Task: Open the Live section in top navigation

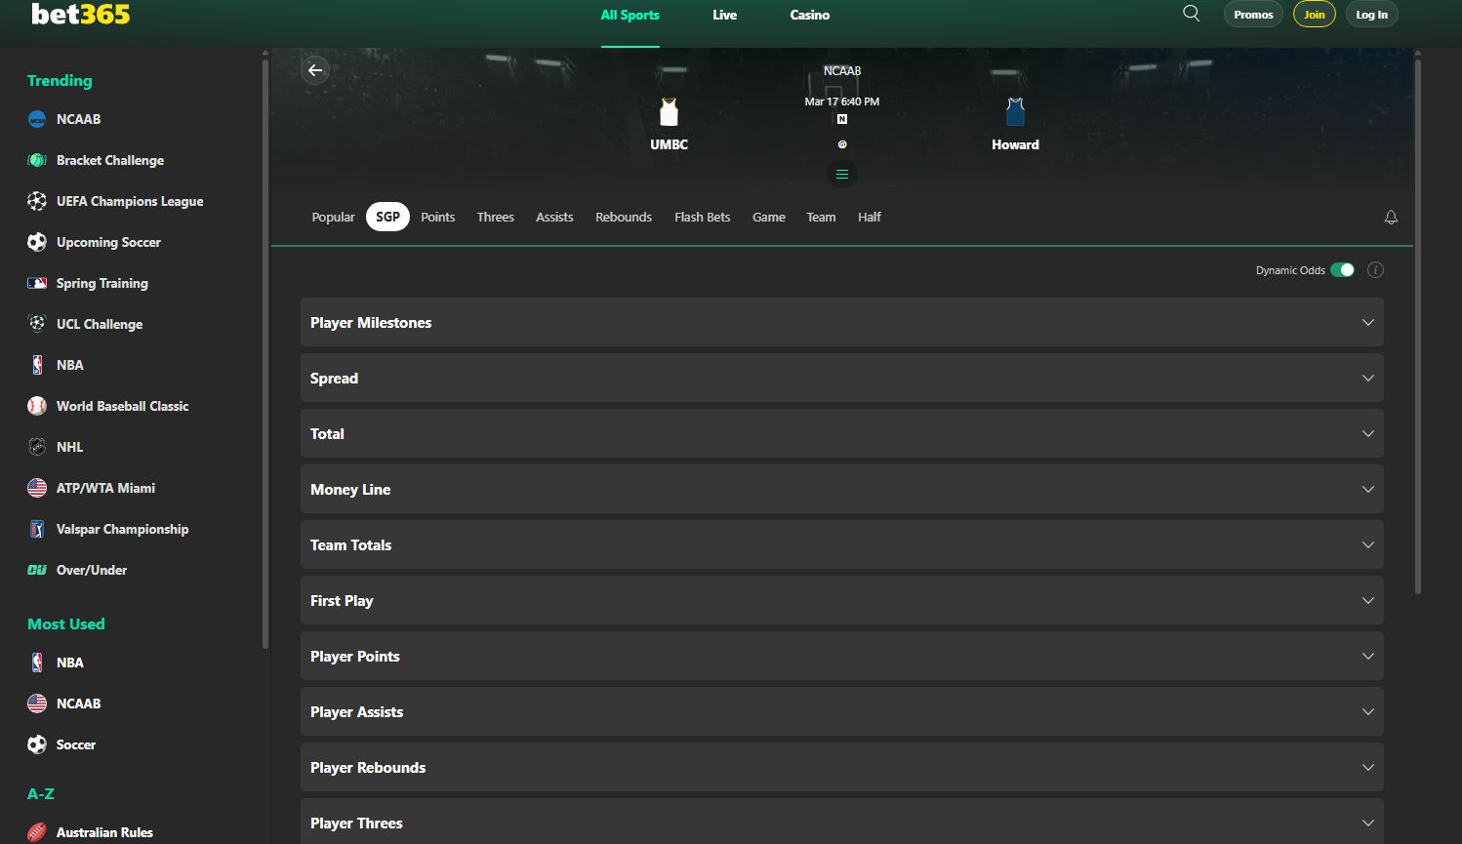Action: click(724, 15)
